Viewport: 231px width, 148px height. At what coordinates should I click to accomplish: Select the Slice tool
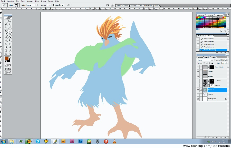[10, 27]
